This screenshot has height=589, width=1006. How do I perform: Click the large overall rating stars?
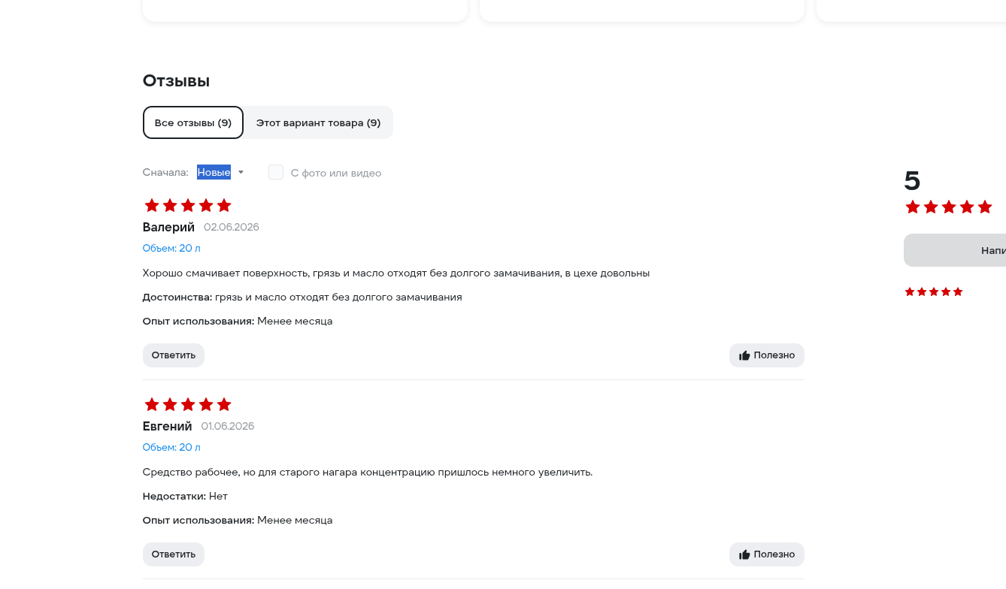click(x=949, y=207)
